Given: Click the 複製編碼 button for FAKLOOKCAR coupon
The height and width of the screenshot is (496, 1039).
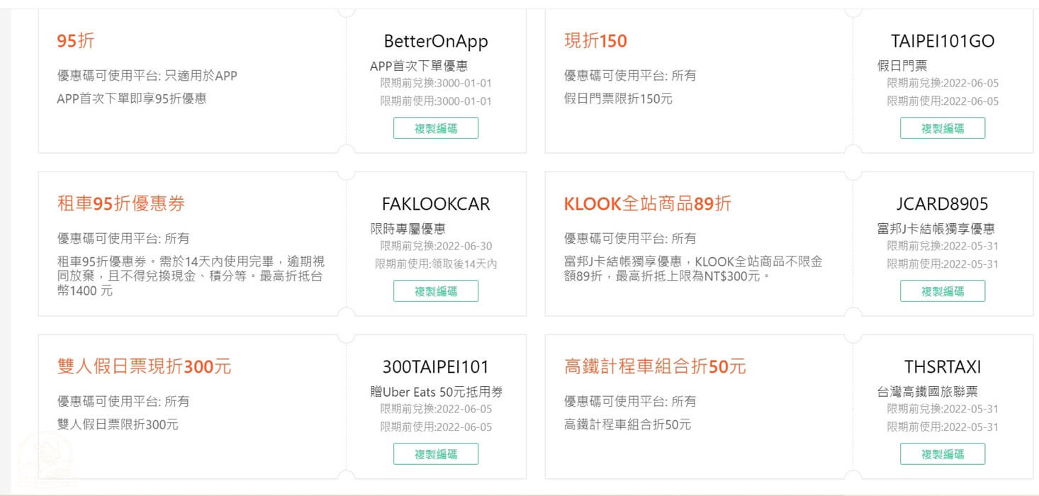Looking at the screenshot, I should point(435,291).
